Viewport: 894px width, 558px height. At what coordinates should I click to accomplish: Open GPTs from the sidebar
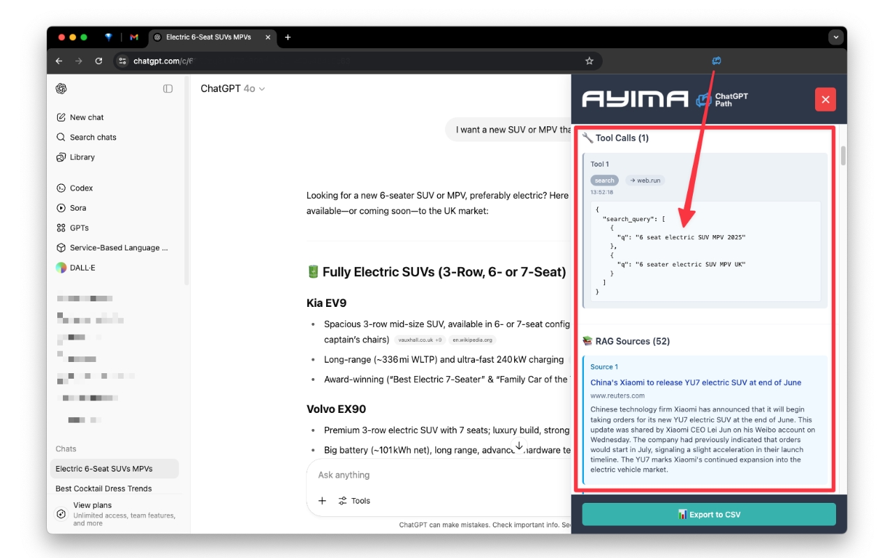pyautogui.click(x=73, y=228)
